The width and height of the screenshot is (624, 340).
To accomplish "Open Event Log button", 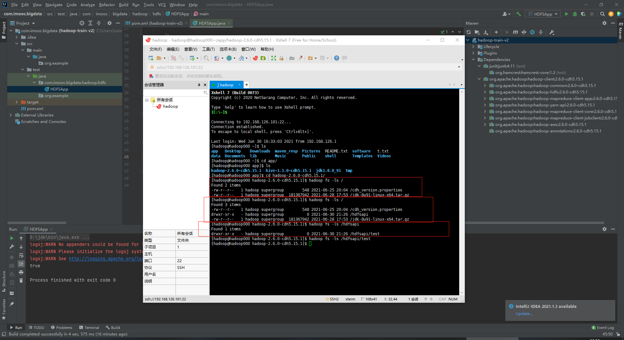I will [x=603, y=328].
